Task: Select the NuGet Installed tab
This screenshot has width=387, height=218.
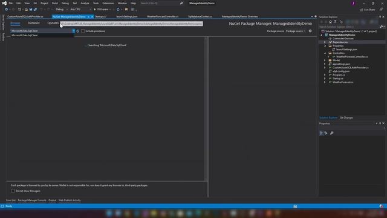Action: click(34, 23)
